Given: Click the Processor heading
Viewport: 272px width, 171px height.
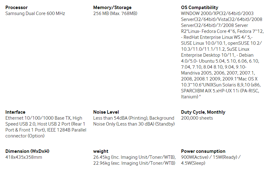Looking at the screenshot, I should 16,8.
